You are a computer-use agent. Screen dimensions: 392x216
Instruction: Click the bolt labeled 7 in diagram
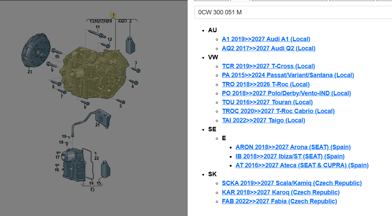click(62, 91)
